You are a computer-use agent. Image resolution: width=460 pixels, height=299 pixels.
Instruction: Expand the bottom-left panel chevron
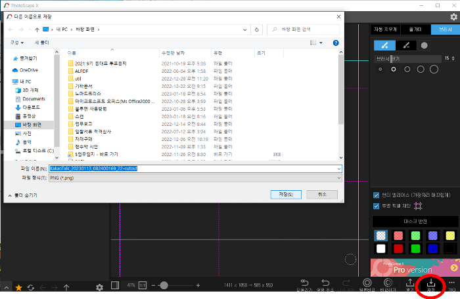[7, 288]
